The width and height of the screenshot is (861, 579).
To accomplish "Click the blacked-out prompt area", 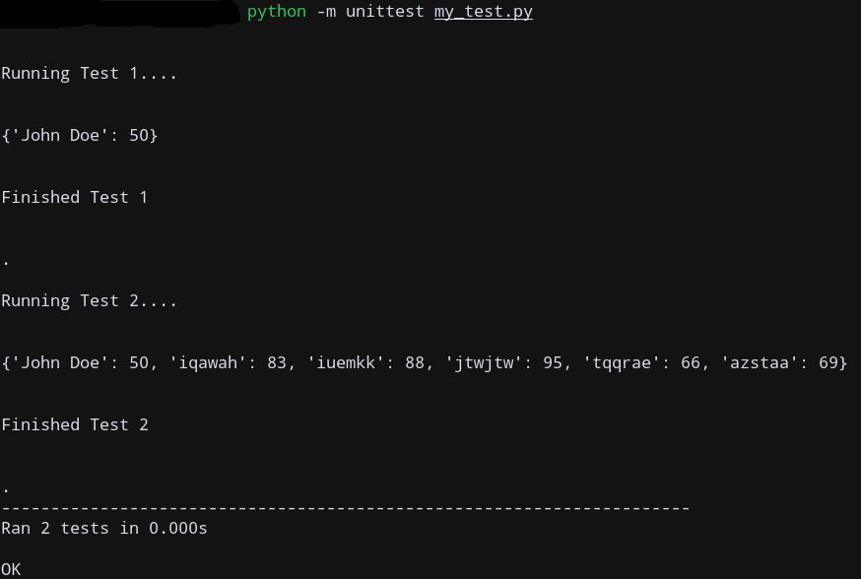I will [x=120, y=12].
